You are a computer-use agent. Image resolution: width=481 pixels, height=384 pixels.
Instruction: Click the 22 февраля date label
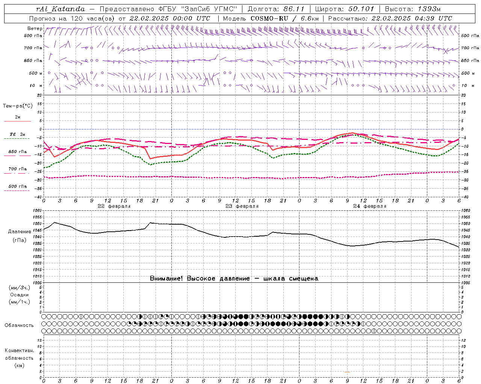[114, 206]
